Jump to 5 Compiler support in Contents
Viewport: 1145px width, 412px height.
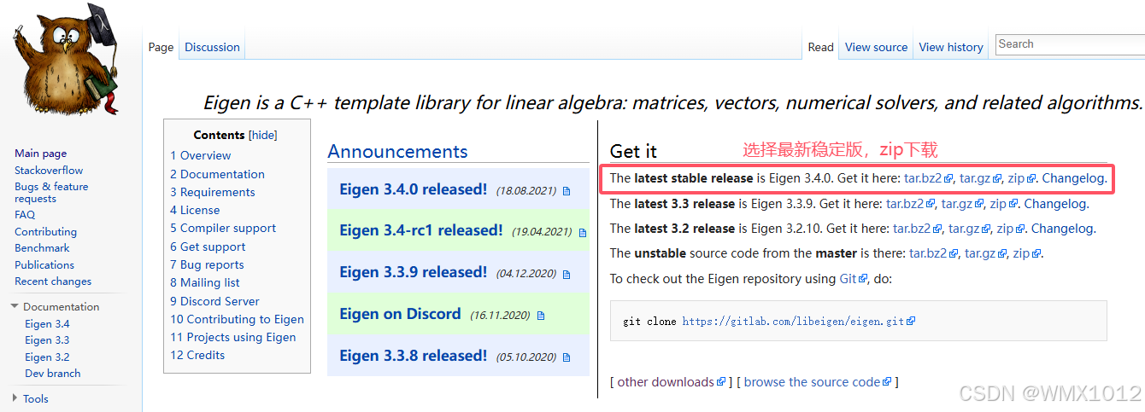click(x=223, y=228)
